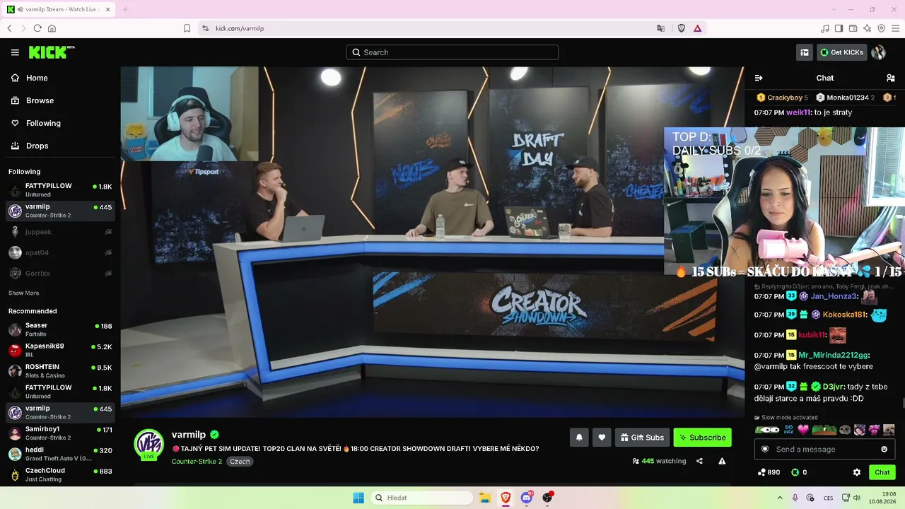Image resolution: width=905 pixels, height=509 pixels.
Task: Show hidden system tray icons
Action: (780, 498)
